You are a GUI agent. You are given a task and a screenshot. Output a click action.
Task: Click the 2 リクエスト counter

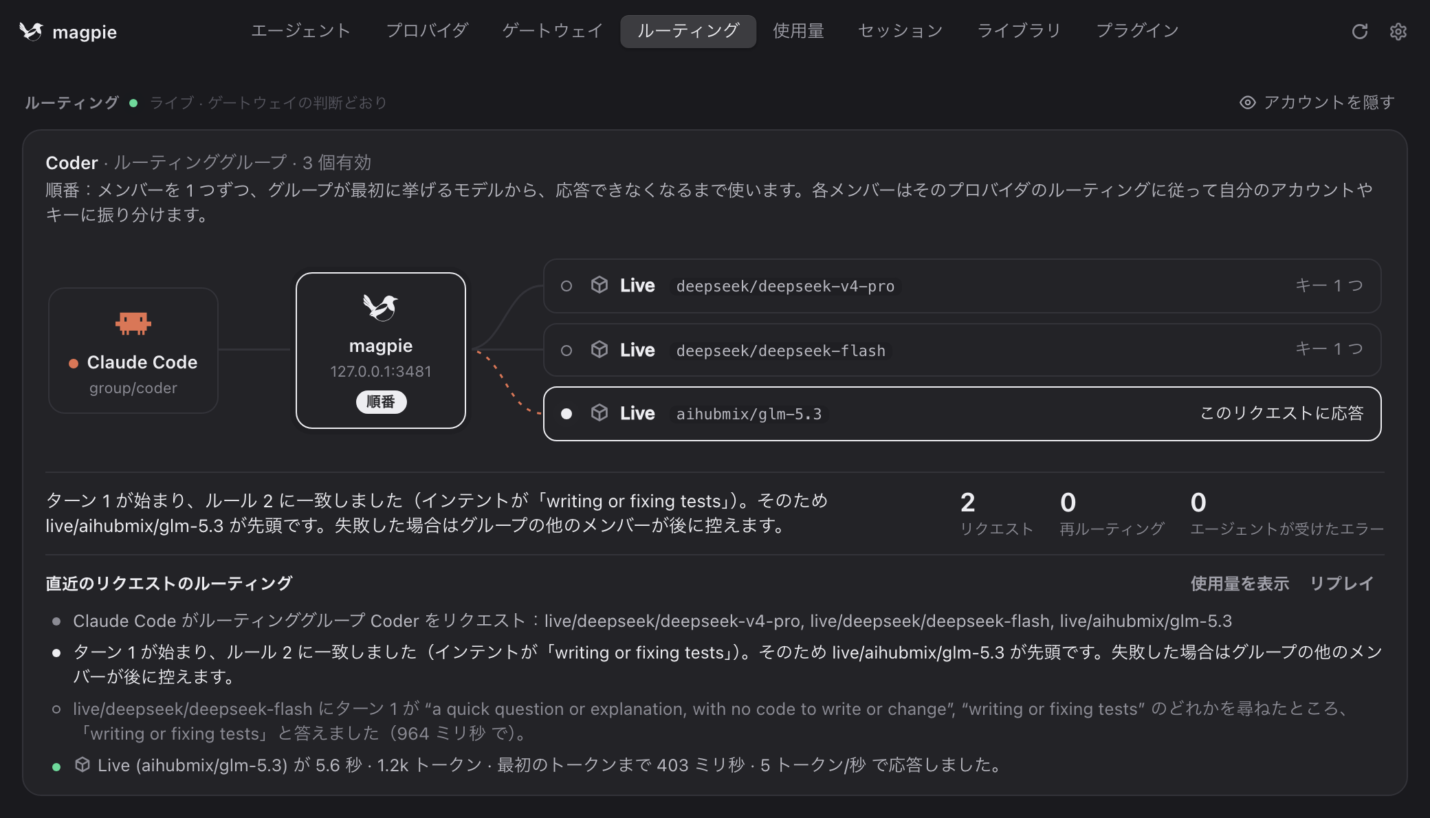point(996,513)
